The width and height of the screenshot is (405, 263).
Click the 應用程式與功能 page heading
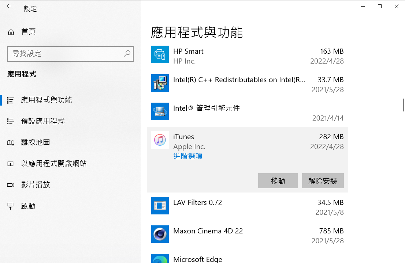point(197,33)
